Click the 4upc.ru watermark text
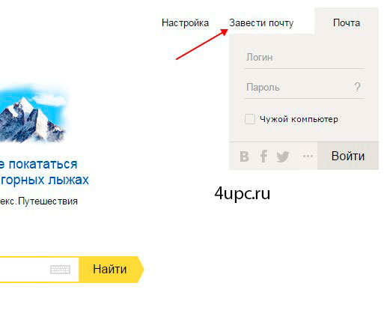384x328 pixels. (x=243, y=194)
